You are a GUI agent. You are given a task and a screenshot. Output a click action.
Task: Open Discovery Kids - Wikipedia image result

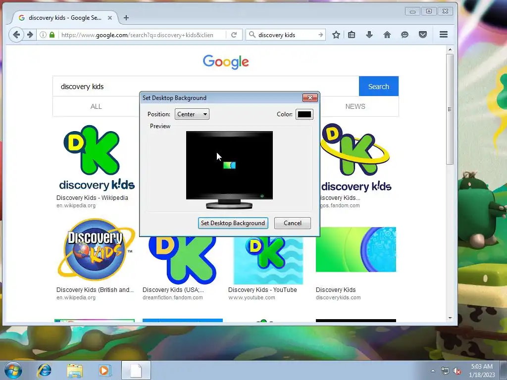coord(97,158)
